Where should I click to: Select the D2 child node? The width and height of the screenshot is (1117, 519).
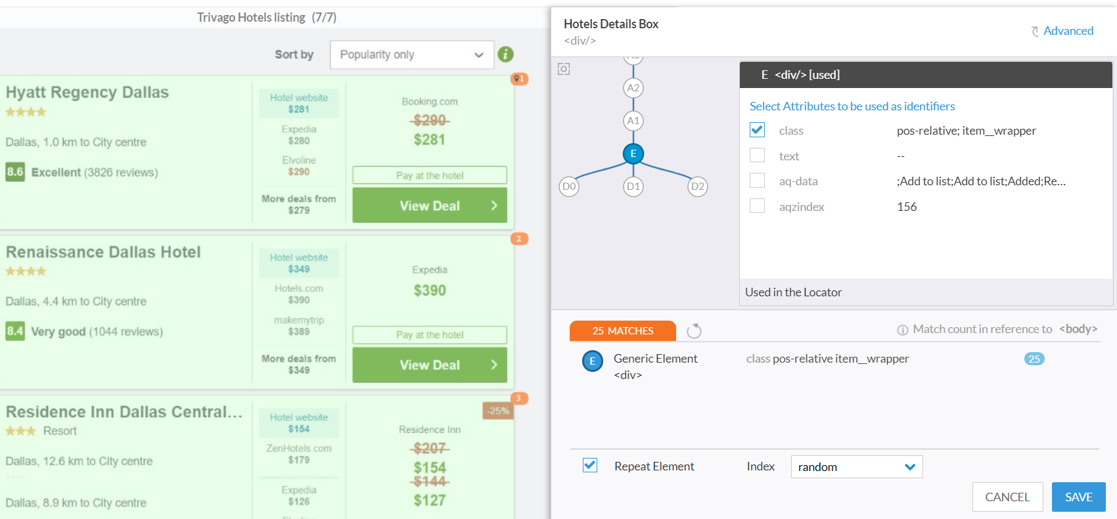point(698,187)
